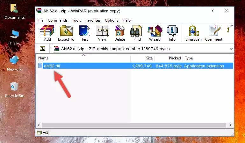Select the This PC desktop icon

14,37
